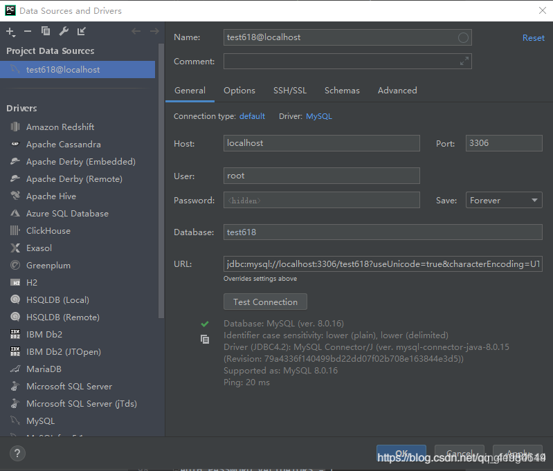This screenshot has width=553, height=471.
Task: Click the Add data source plus icon
Action: click(x=10, y=32)
